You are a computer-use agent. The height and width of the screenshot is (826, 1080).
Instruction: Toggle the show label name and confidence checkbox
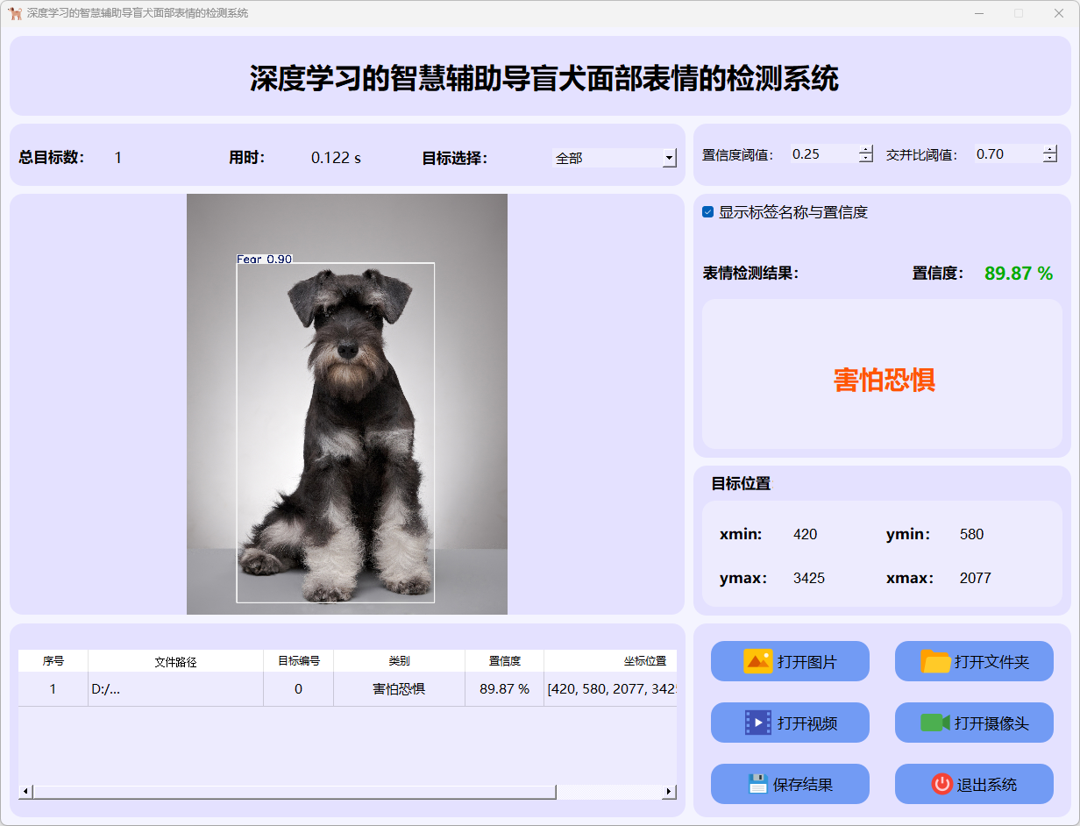(708, 212)
